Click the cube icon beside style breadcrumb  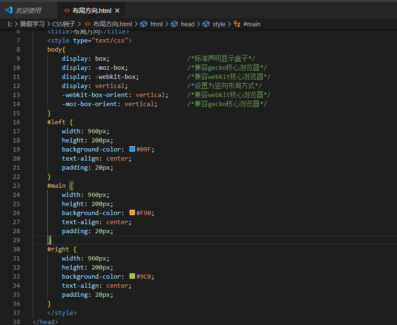click(206, 24)
